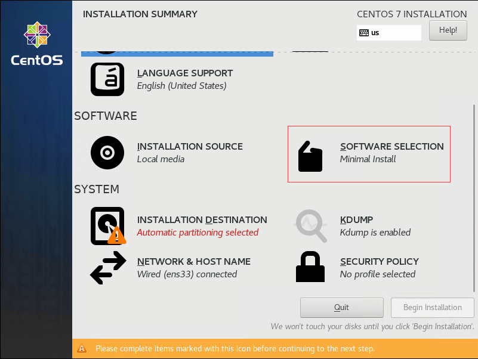Click the Installation Source disc icon

pyautogui.click(x=107, y=153)
